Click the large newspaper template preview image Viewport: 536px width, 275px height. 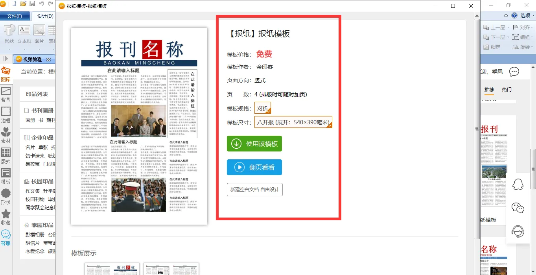click(139, 126)
